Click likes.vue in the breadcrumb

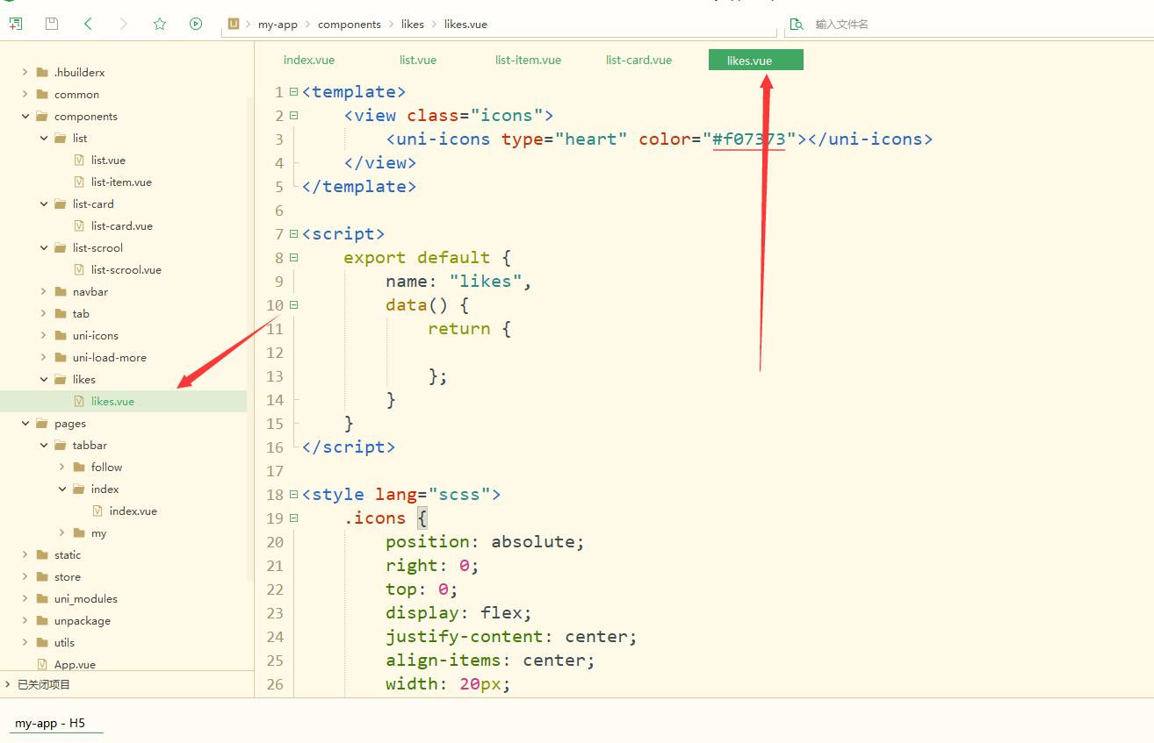[x=465, y=25]
